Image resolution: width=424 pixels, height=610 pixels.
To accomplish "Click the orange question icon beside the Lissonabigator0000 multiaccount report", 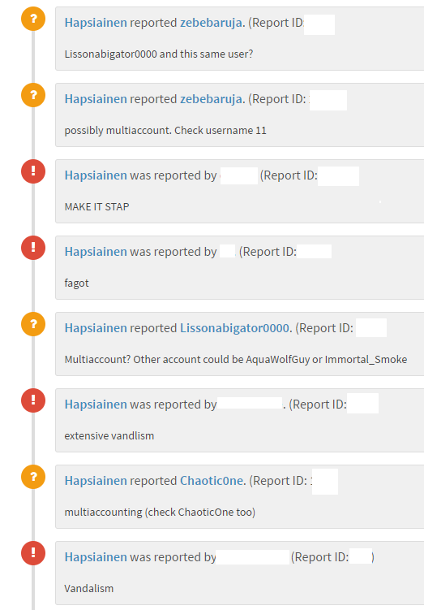I will (33, 323).
